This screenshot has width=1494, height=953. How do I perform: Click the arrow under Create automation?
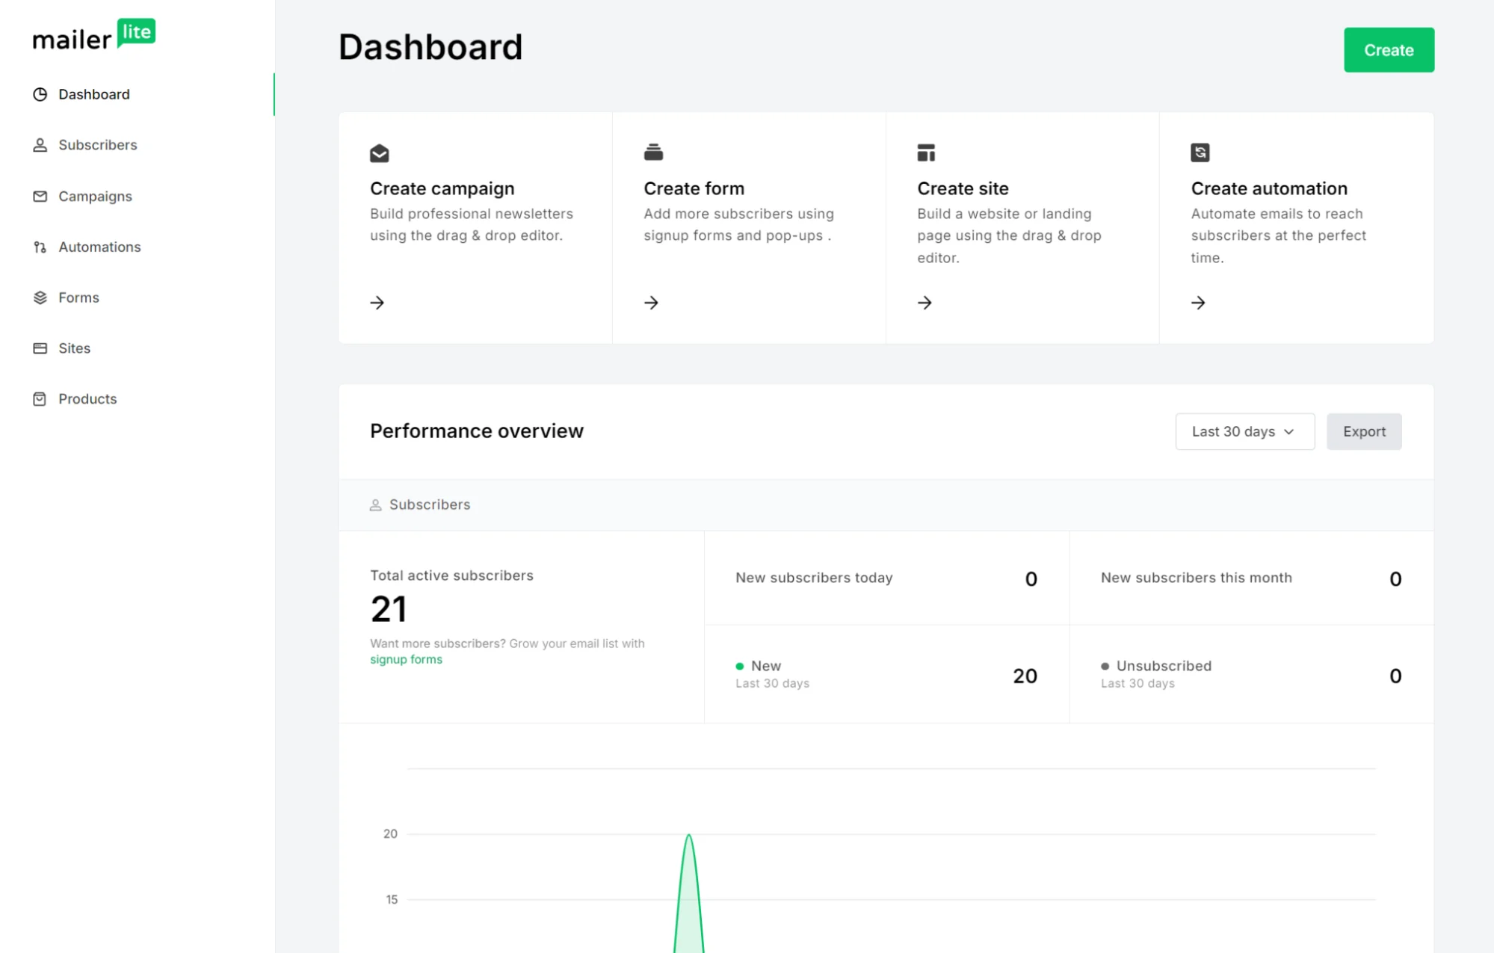pyautogui.click(x=1199, y=303)
